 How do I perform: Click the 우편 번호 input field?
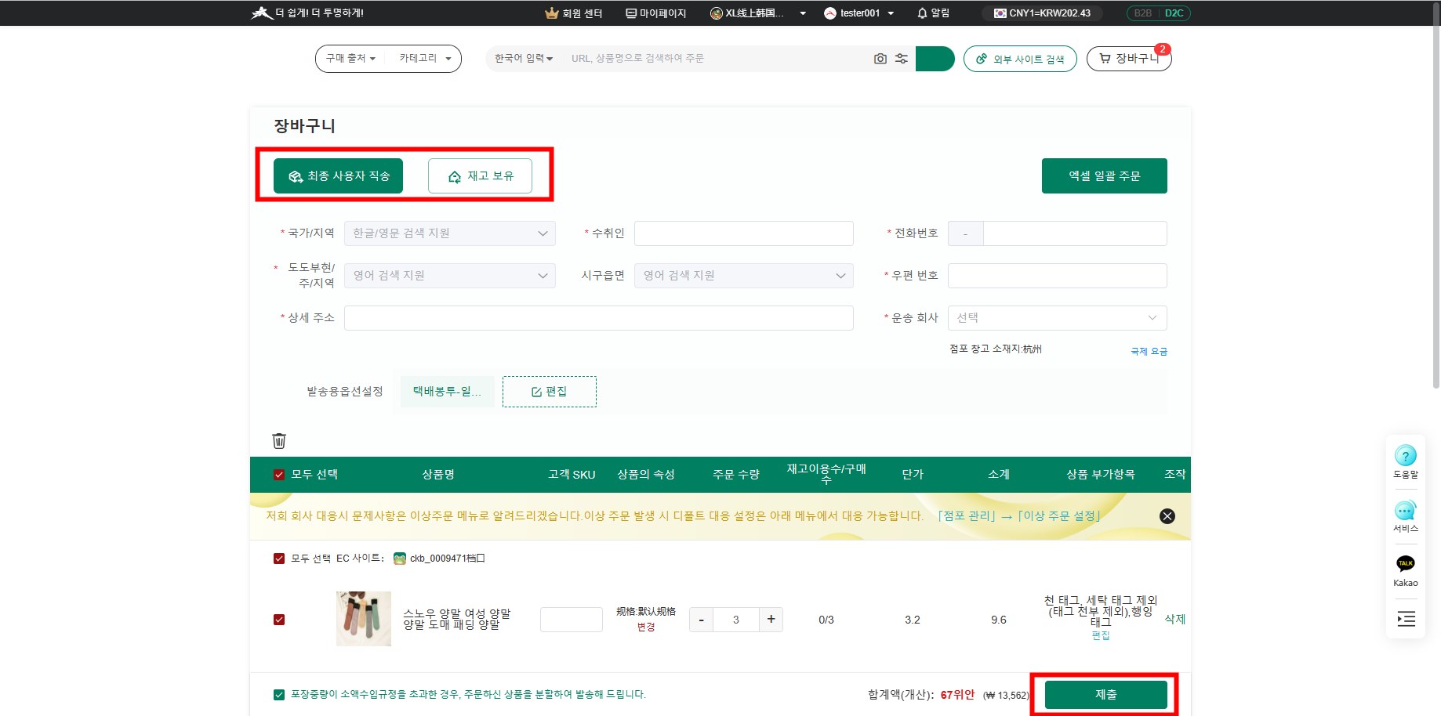click(x=1057, y=276)
